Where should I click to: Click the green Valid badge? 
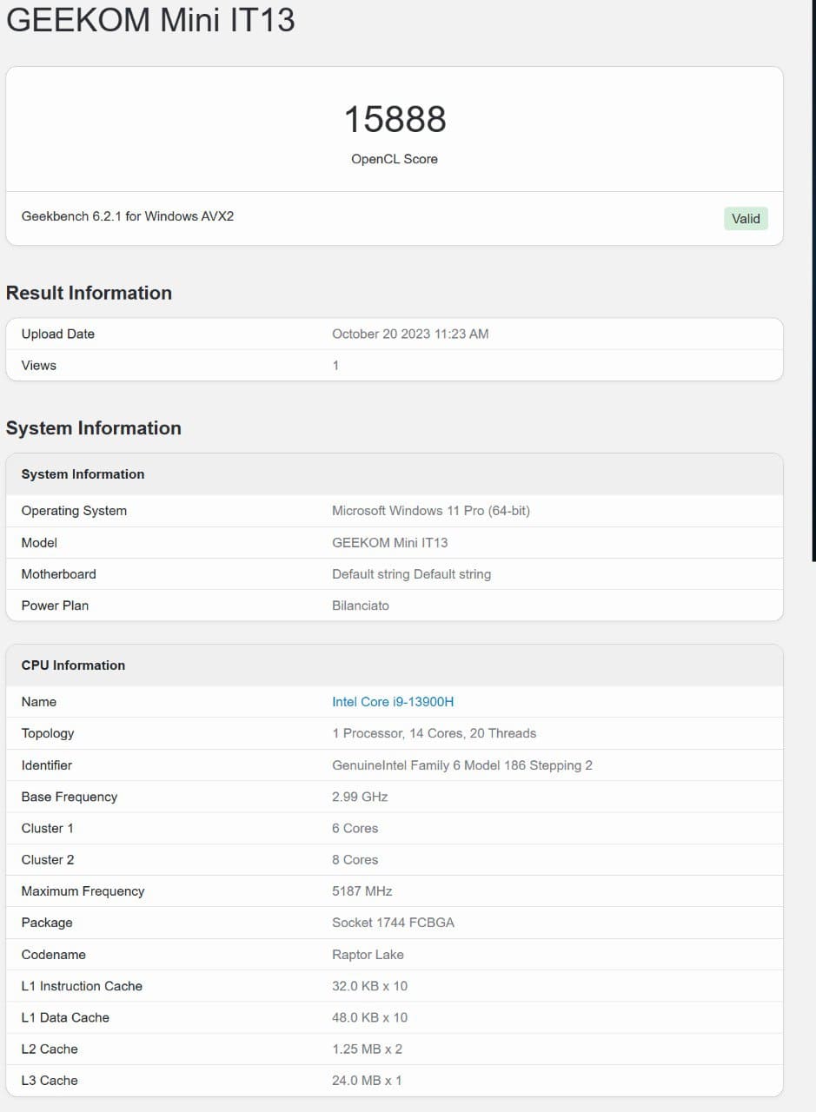[x=746, y=219]
